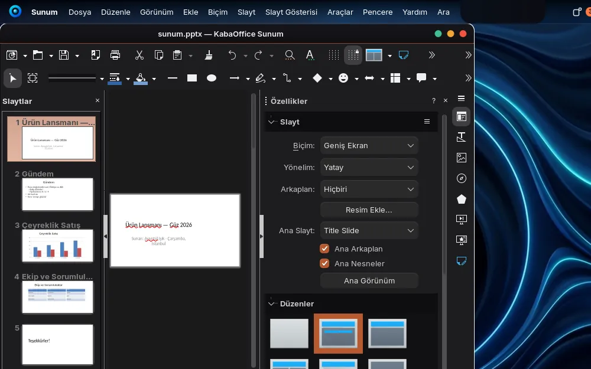Click the line color swatch icon
The width and height of the screenshot is (591, 369).
[115, 79]
